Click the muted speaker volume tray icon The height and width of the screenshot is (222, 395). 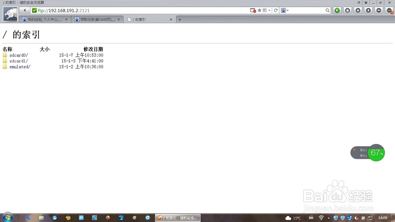[x=356, y=218]
